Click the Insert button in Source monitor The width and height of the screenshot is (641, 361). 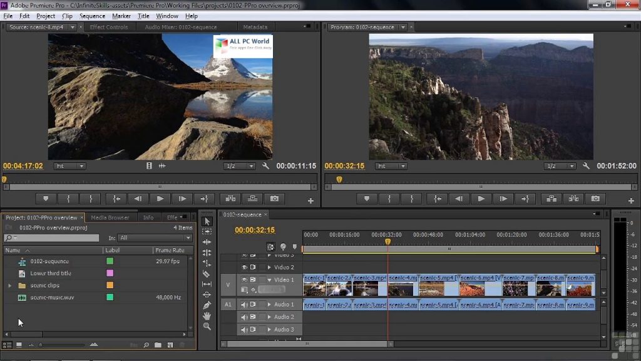pyautogui.click(x=230, y=199)
